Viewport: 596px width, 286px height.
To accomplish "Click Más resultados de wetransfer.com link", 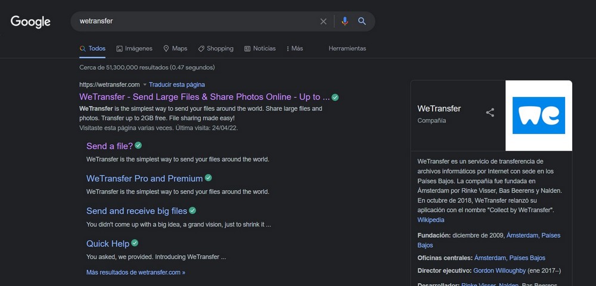I will [x=136, y=272].
